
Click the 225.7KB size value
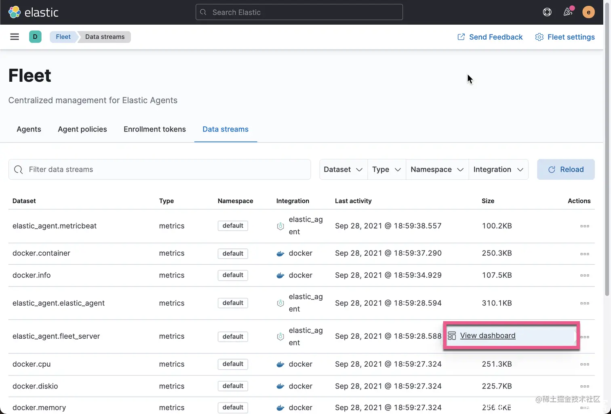497,386
